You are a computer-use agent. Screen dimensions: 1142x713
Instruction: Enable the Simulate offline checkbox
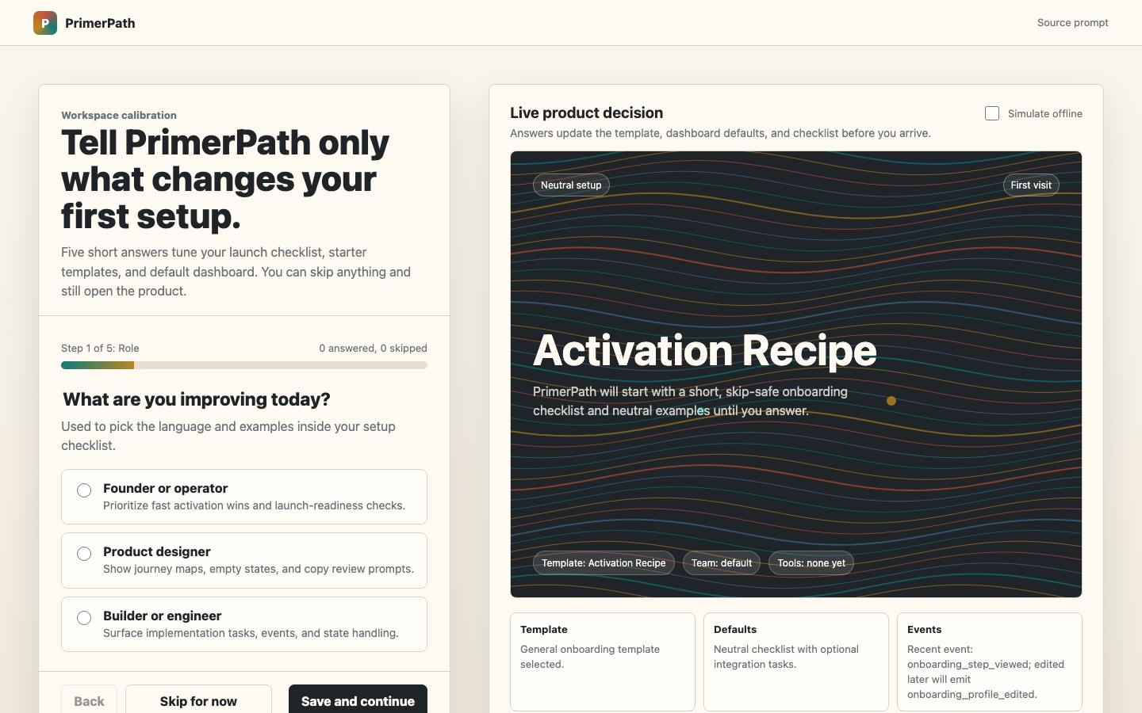[x=992, y=113]
